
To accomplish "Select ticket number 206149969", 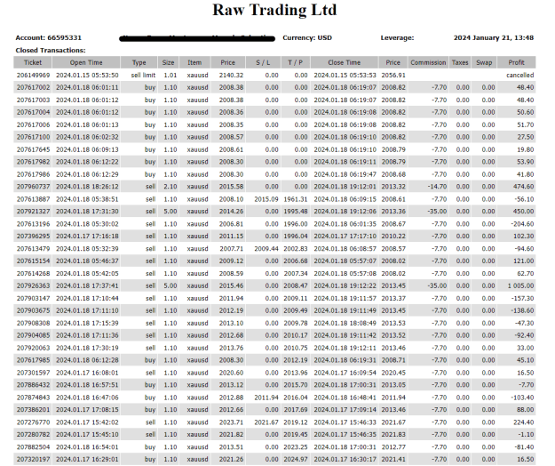I will [x=33, y=75].
